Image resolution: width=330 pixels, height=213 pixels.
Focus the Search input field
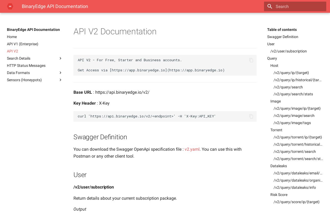pyautogui.click(x=295, y=6)
